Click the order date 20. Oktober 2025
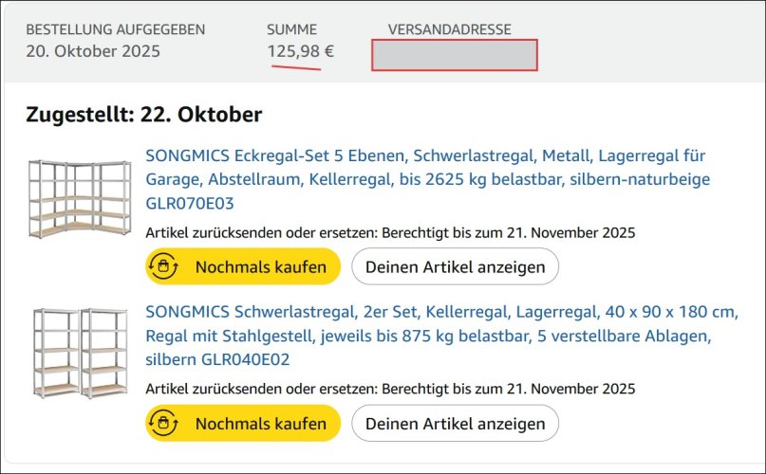Viewport: 766px width, 474px height. point(93,51)
